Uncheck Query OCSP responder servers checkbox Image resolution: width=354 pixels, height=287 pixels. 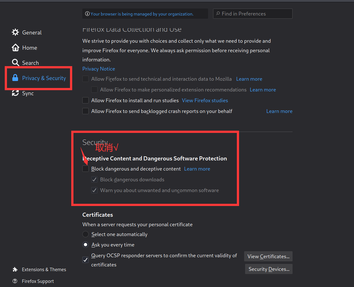pyautogui.click(x=85, y=260)
